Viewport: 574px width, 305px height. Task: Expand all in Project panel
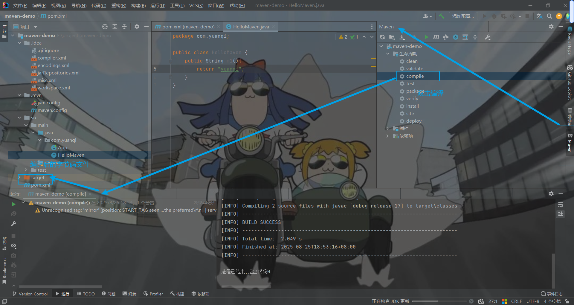point(115,27)
